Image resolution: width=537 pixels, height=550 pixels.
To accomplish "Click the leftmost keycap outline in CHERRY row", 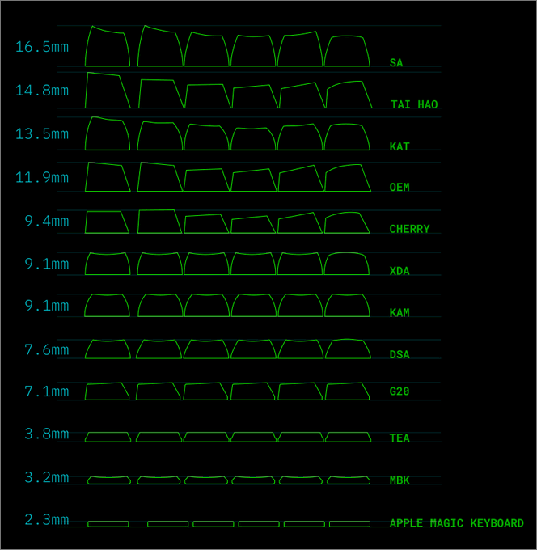I will (107, 222).
